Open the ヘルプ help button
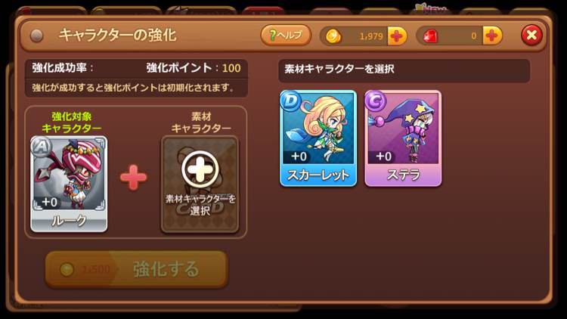The width and height of the screenshot is (567, 319). click(x=286, y=35)
